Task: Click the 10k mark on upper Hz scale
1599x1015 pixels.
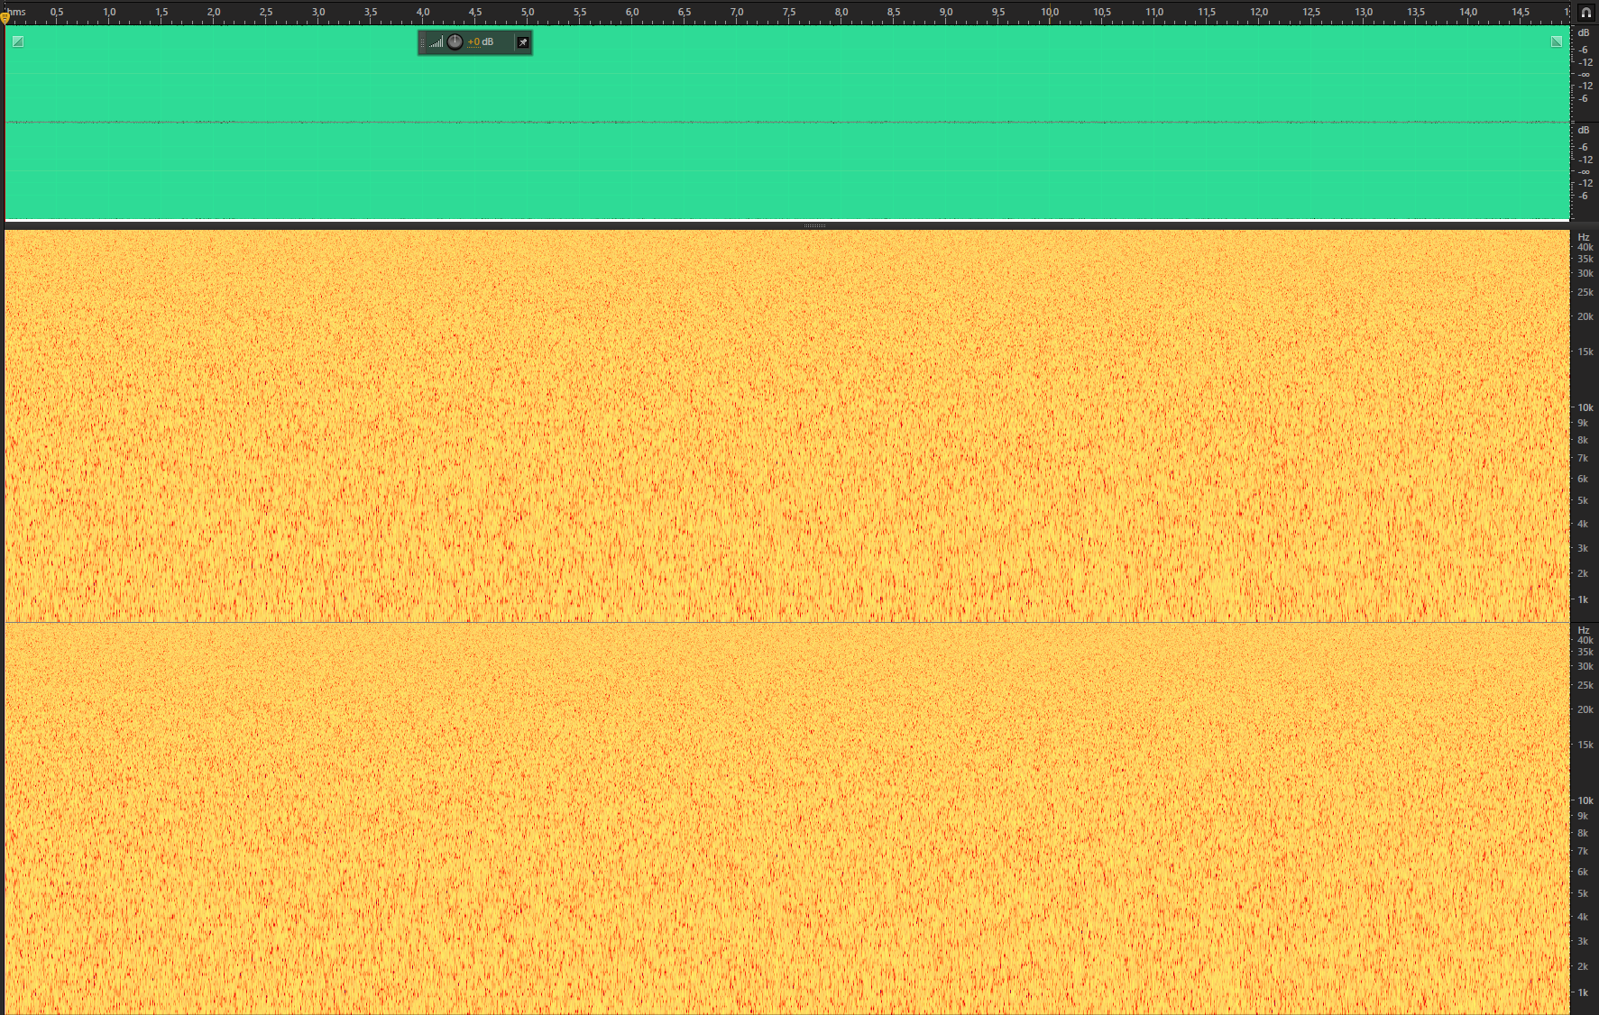Action: [1585, 407]
